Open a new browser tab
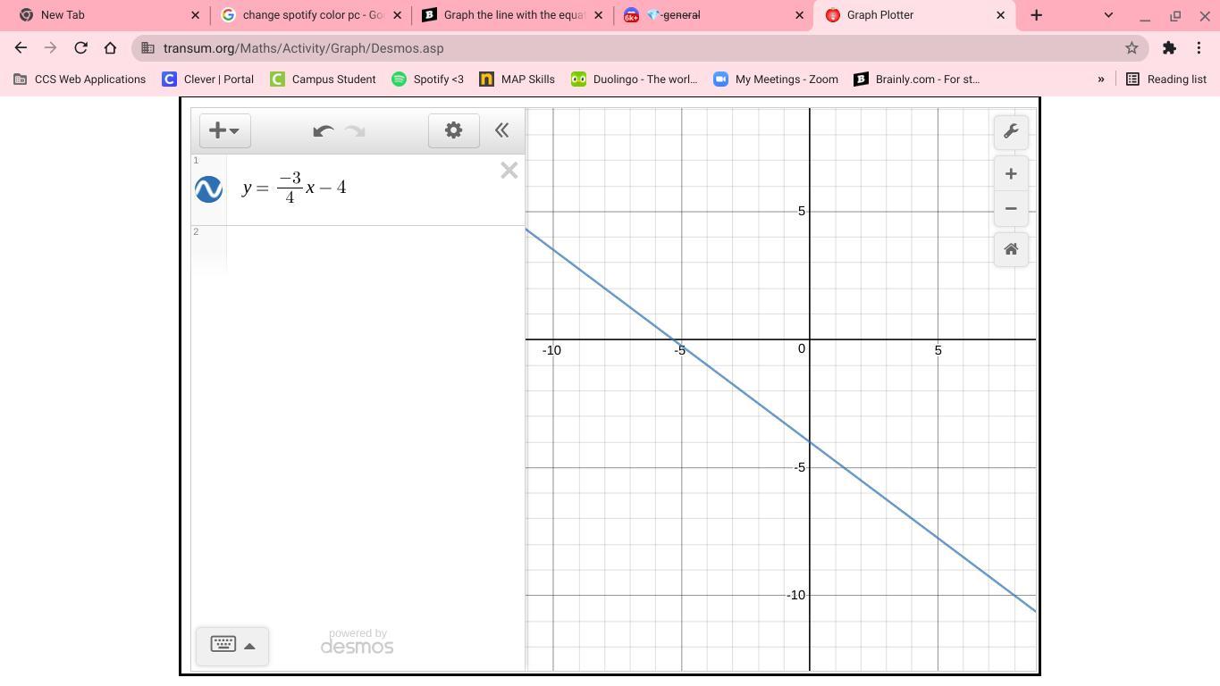 [x=1037, y=15]
